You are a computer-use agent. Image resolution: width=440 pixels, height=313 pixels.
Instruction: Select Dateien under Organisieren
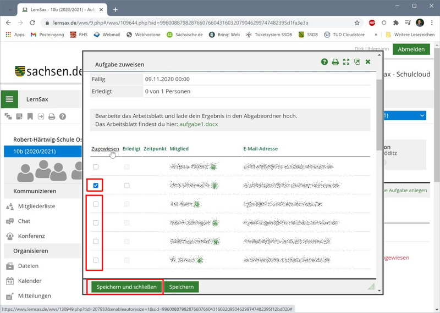click(28, 266)
